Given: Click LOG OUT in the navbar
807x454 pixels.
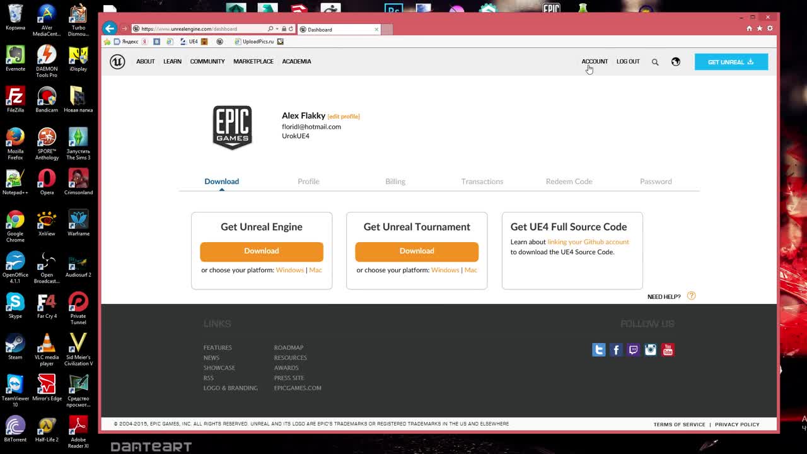Looking at the screenshot, I should [628, 62].
